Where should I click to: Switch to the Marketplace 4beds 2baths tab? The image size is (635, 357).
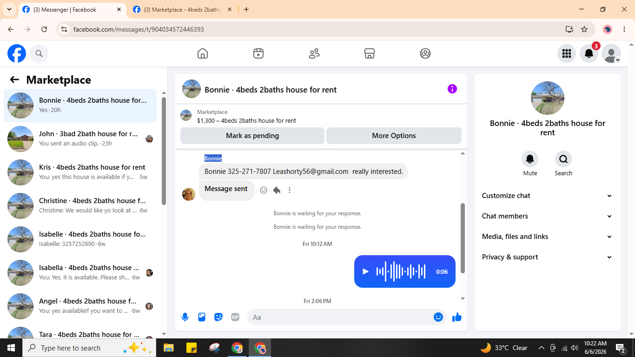point(182,10)
